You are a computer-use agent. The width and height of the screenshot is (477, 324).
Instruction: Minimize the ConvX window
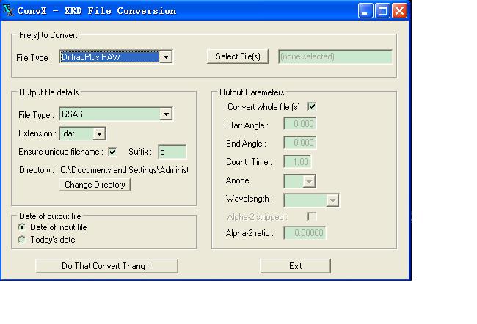point(365,11)
